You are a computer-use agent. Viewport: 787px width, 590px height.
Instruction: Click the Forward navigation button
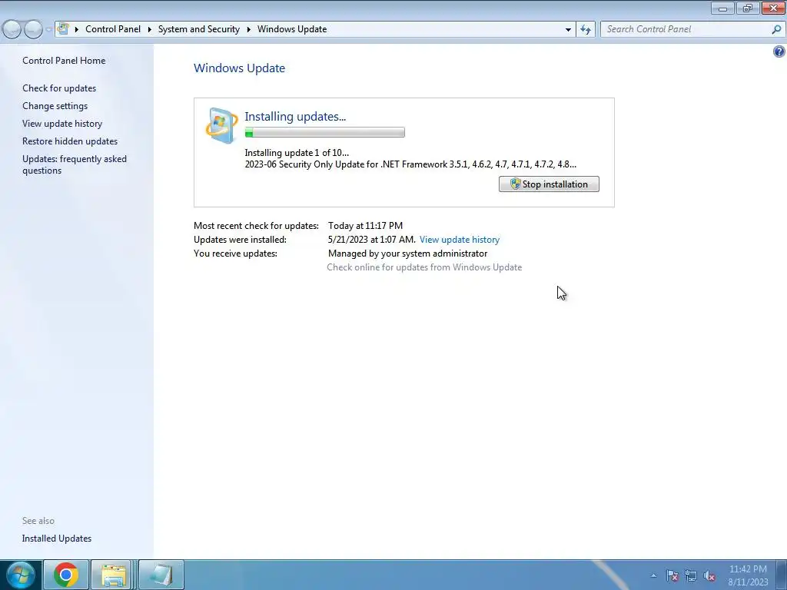(34, 29)
